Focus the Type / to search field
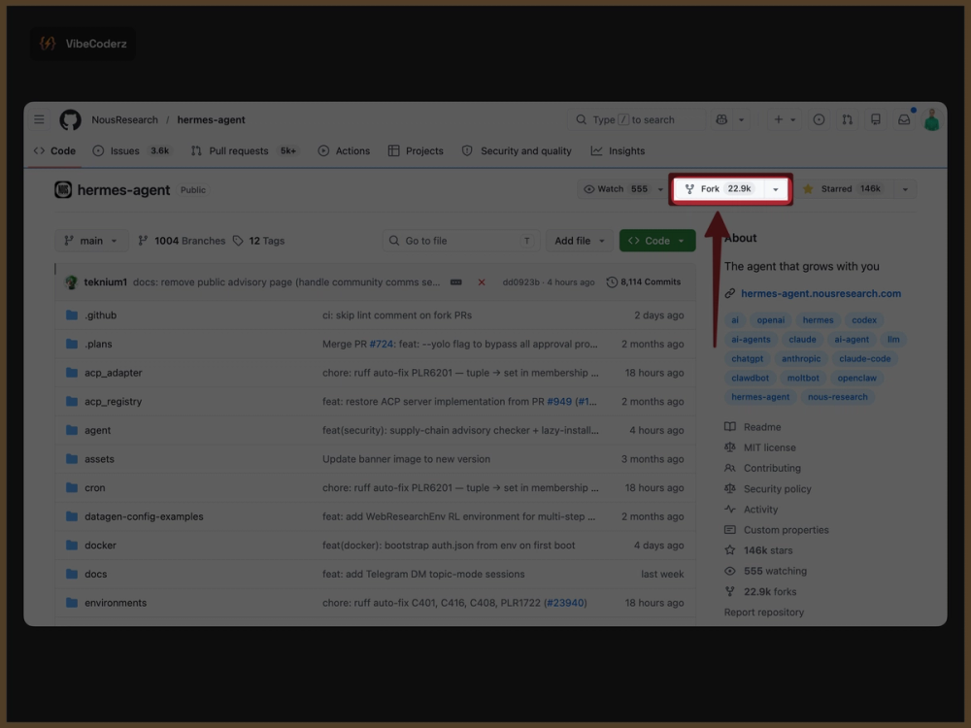The height and width of the screenshot is (728, 971). coord(636,119)
